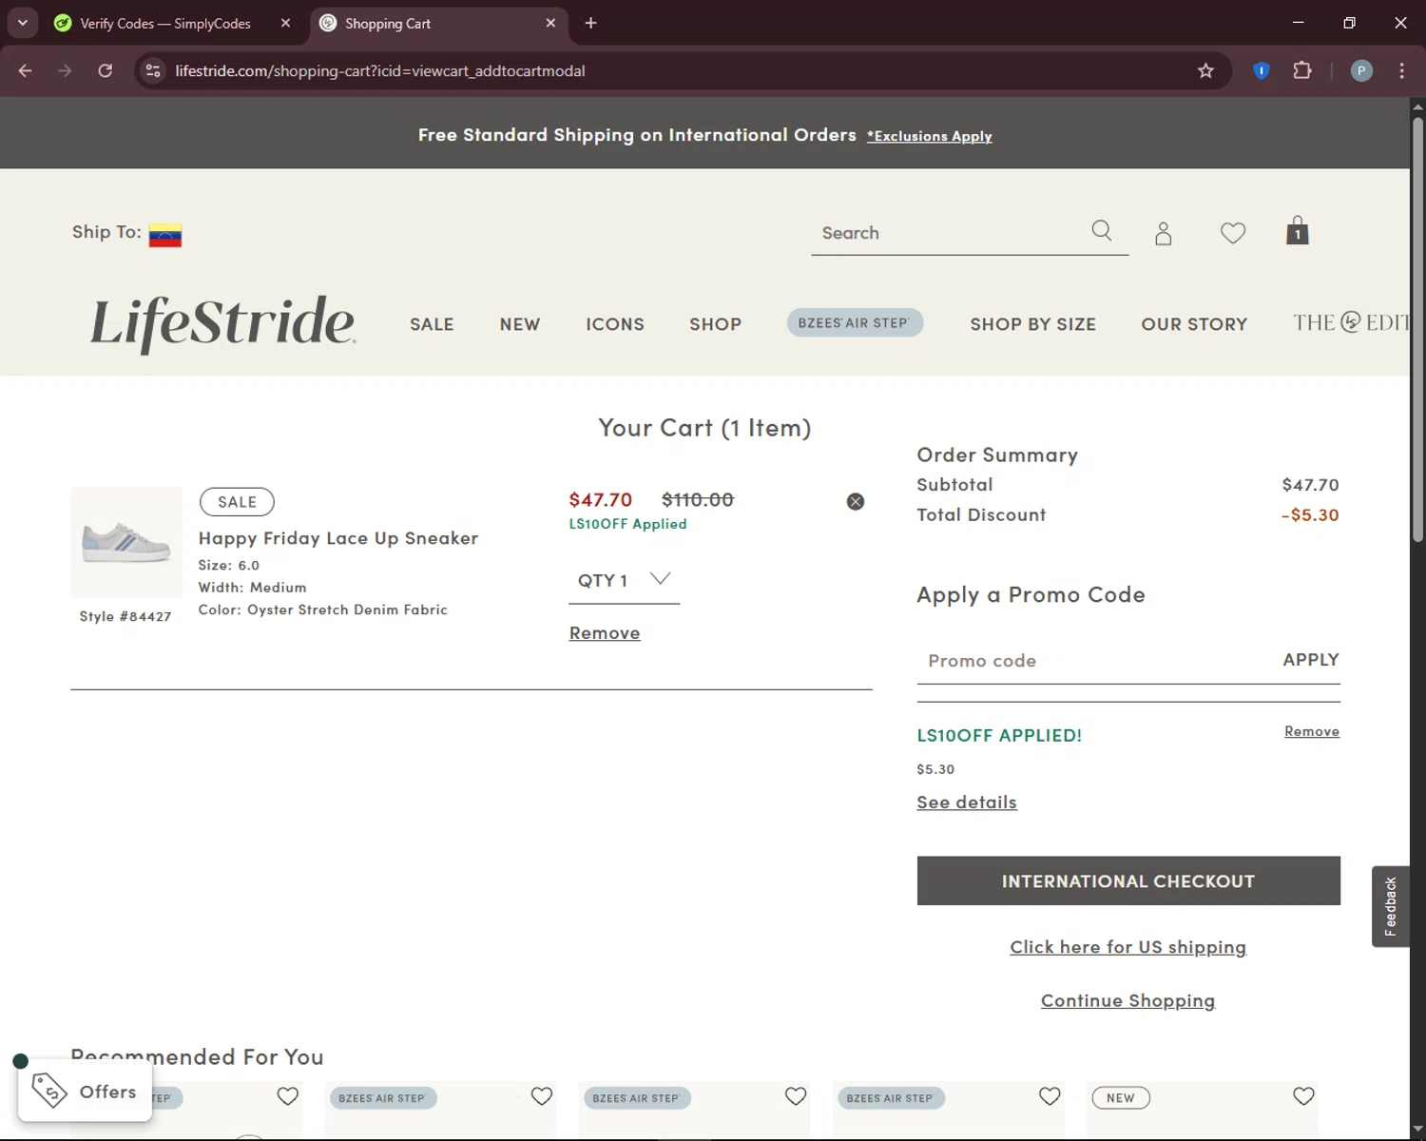Click the page vertical scrollbar thumb
Viewport: 1426px width, 1141px height.
[x=1417, y=328]
